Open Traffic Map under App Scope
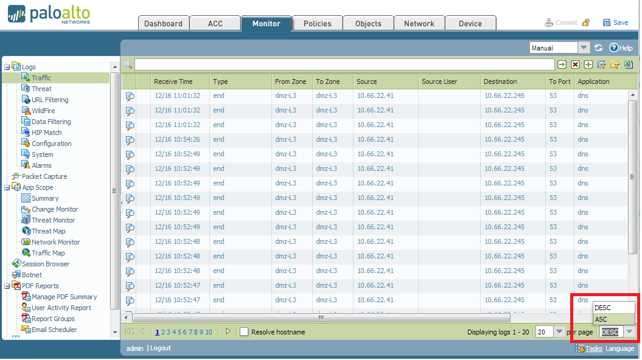Screen dimensions: 642x360 pyautogui.click(x=48, y=253)
